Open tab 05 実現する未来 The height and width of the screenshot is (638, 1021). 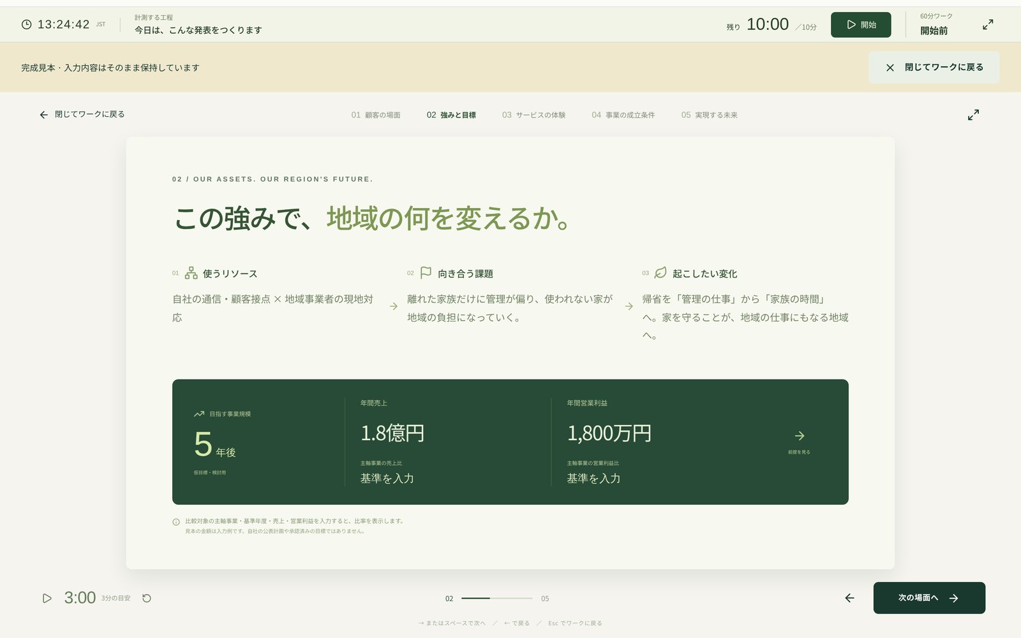[709, 115]
